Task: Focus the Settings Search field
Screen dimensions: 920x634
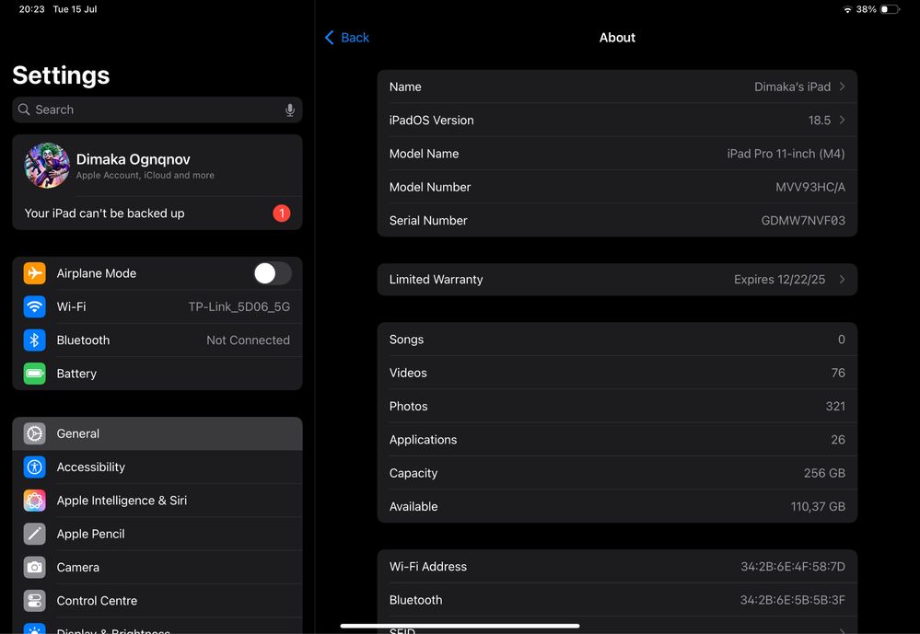Action: click(157, 110)
